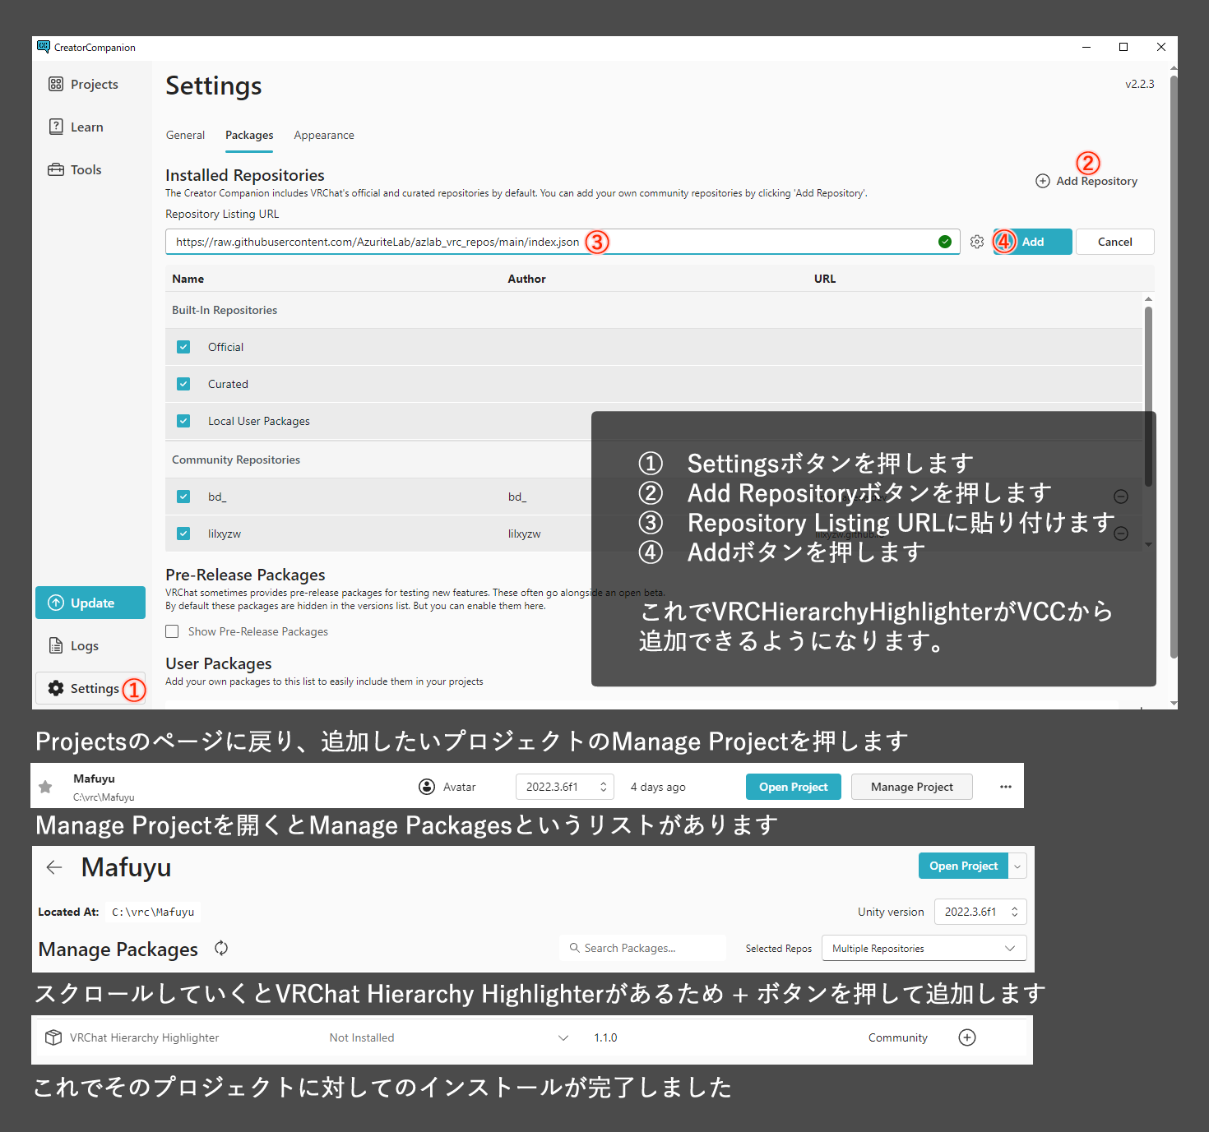Screen dimensions: 1209x1132
Task: Click the Avatar project type icon
Action: (427, 787)
